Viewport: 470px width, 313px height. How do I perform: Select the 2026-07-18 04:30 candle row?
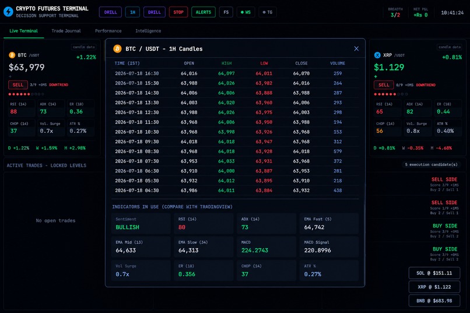coord(235,190)
